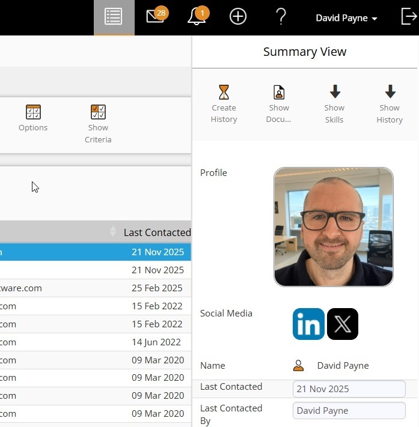Select the row dated 25 Feb 2025

pos(96,288)
